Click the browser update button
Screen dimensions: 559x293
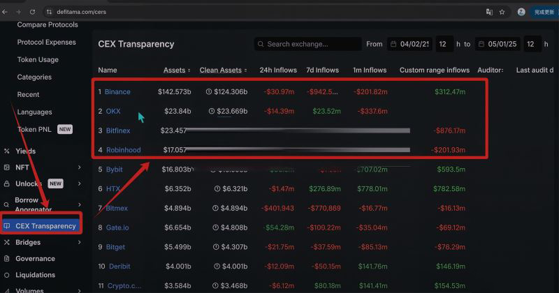point(544,12)
